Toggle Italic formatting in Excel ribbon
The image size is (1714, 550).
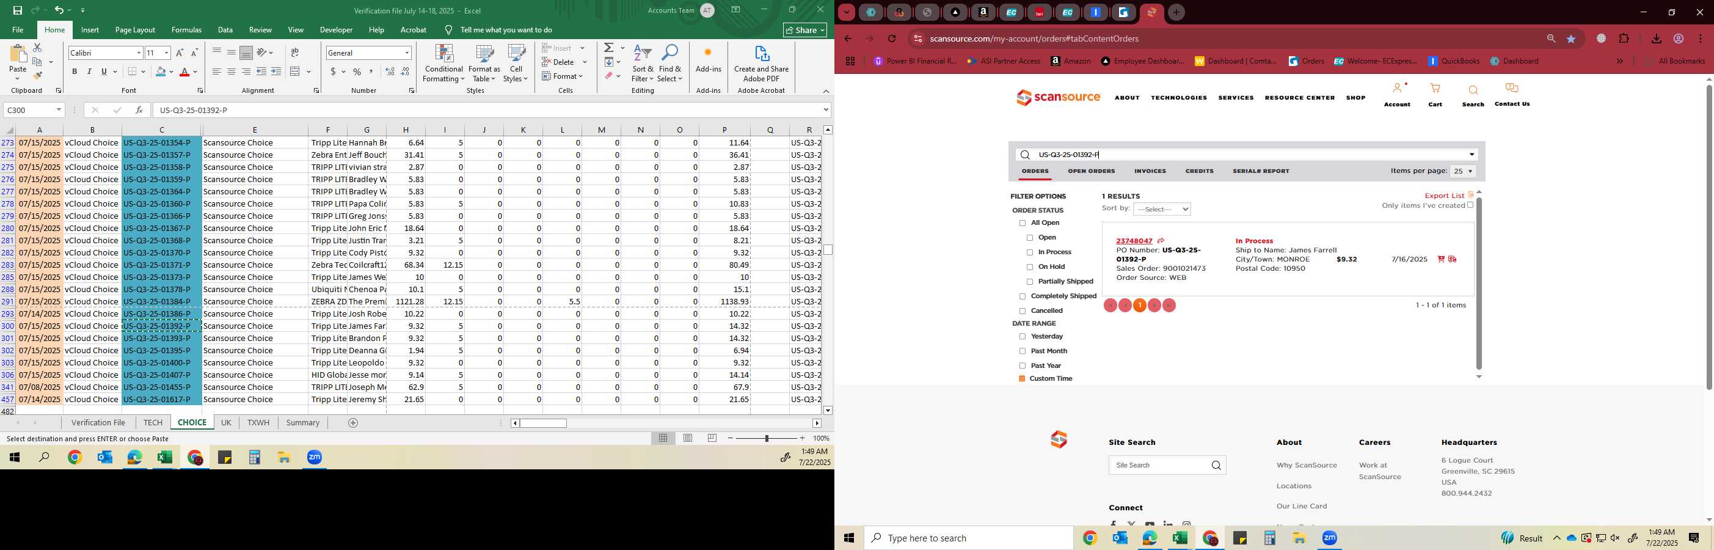tap(89, 72)
